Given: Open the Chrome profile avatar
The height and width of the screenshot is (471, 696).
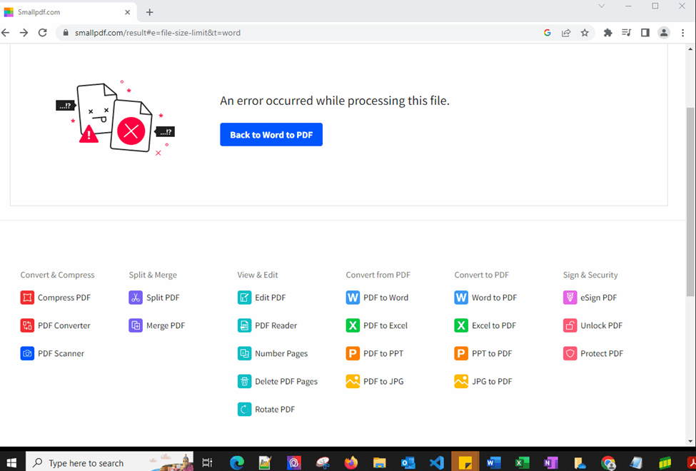Looking at the screenshot, I should 664,32.
